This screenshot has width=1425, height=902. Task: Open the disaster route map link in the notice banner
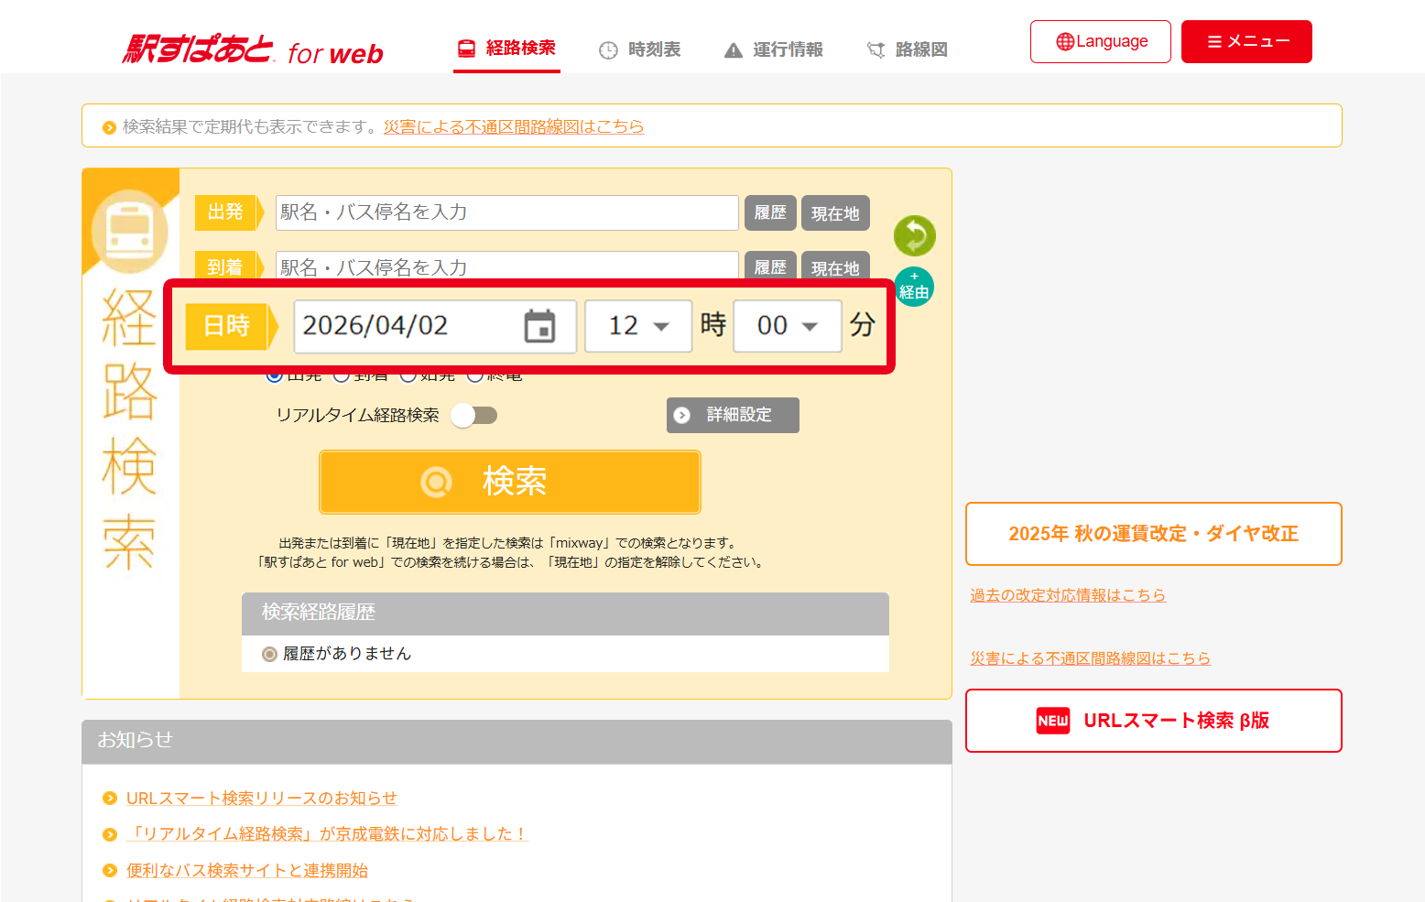click(x=514, y=126)
